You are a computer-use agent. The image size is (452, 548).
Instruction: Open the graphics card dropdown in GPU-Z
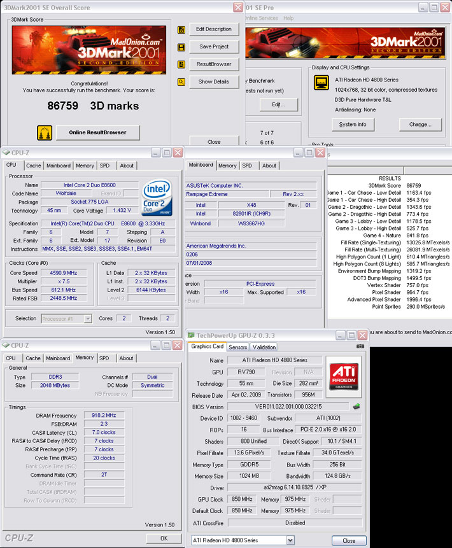point(290,540)
